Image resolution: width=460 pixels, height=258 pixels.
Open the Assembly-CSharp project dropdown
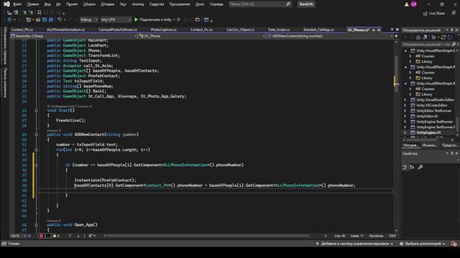click(73, 36)
